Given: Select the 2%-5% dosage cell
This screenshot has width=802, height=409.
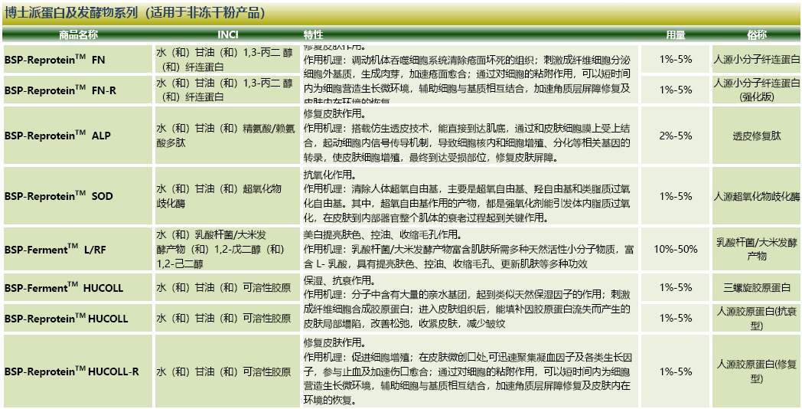Looking at the screenshot, I should 675,136.
